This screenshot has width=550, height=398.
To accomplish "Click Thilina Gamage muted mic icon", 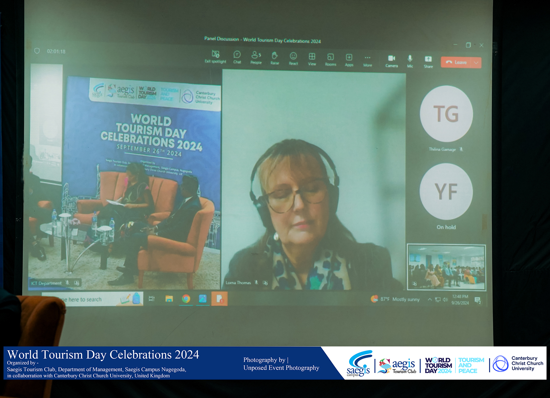I will coord(461,149).
